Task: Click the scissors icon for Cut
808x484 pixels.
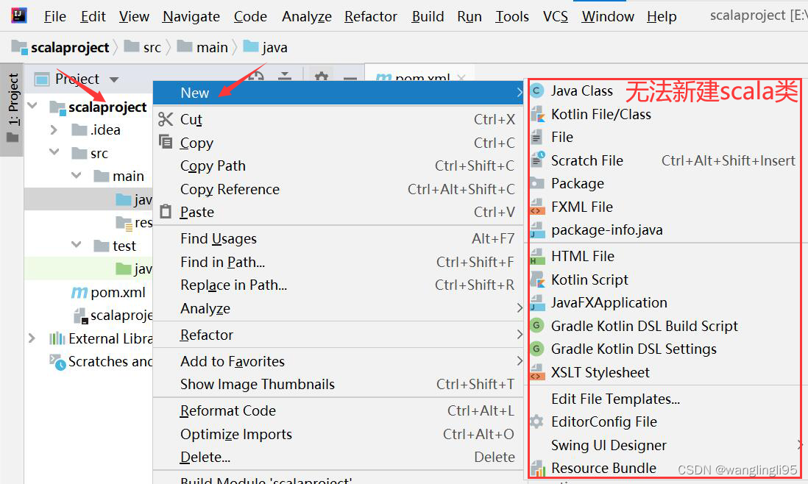Action: [x=166, y=119]
